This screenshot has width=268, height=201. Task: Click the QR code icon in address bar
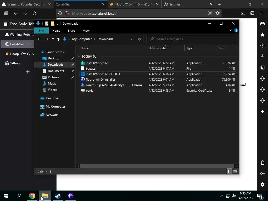coord(210,13)
